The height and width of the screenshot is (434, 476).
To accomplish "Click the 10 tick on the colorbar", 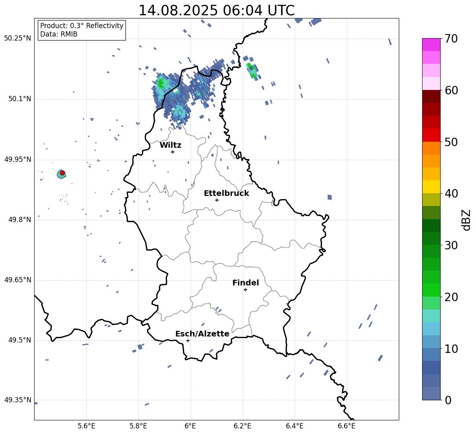I will [451, 348].
